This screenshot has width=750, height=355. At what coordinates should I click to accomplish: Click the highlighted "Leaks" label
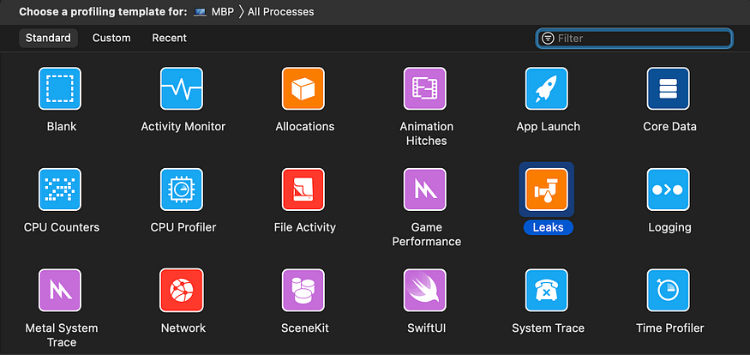tap(549, 228)
